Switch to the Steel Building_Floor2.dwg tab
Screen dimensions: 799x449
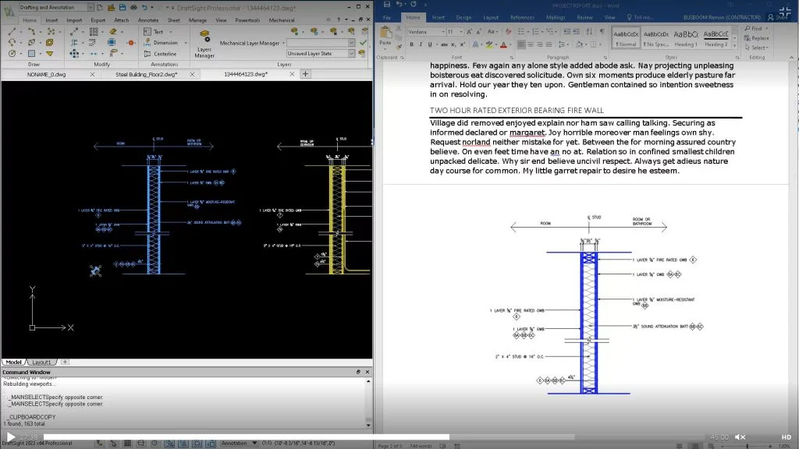(146, 74)
